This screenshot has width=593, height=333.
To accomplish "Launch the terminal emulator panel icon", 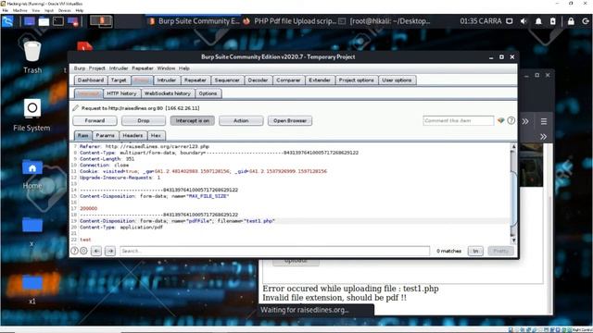I will 58,21.
